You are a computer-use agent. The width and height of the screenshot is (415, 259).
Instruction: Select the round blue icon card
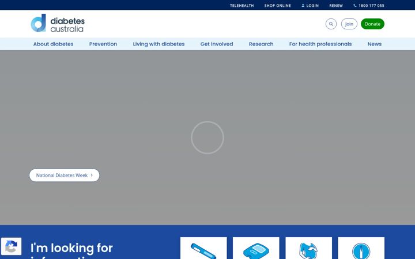361,248
